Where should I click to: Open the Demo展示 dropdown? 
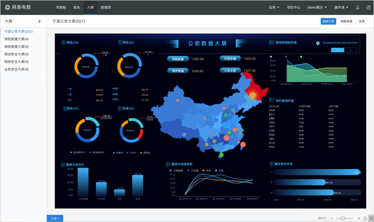pos(317,8)
